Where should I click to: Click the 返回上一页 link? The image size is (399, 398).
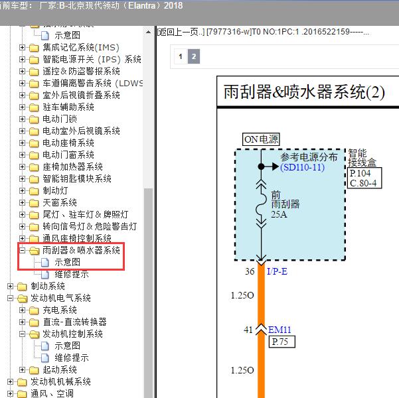tap(181, 32)
